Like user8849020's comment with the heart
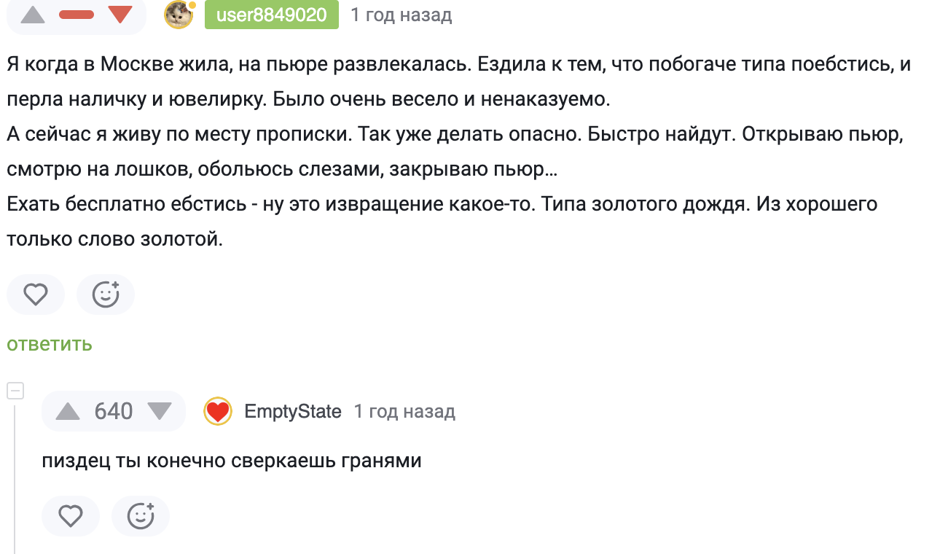The width and height of the screenshot is (940, 554). click(x=36, y=294)
